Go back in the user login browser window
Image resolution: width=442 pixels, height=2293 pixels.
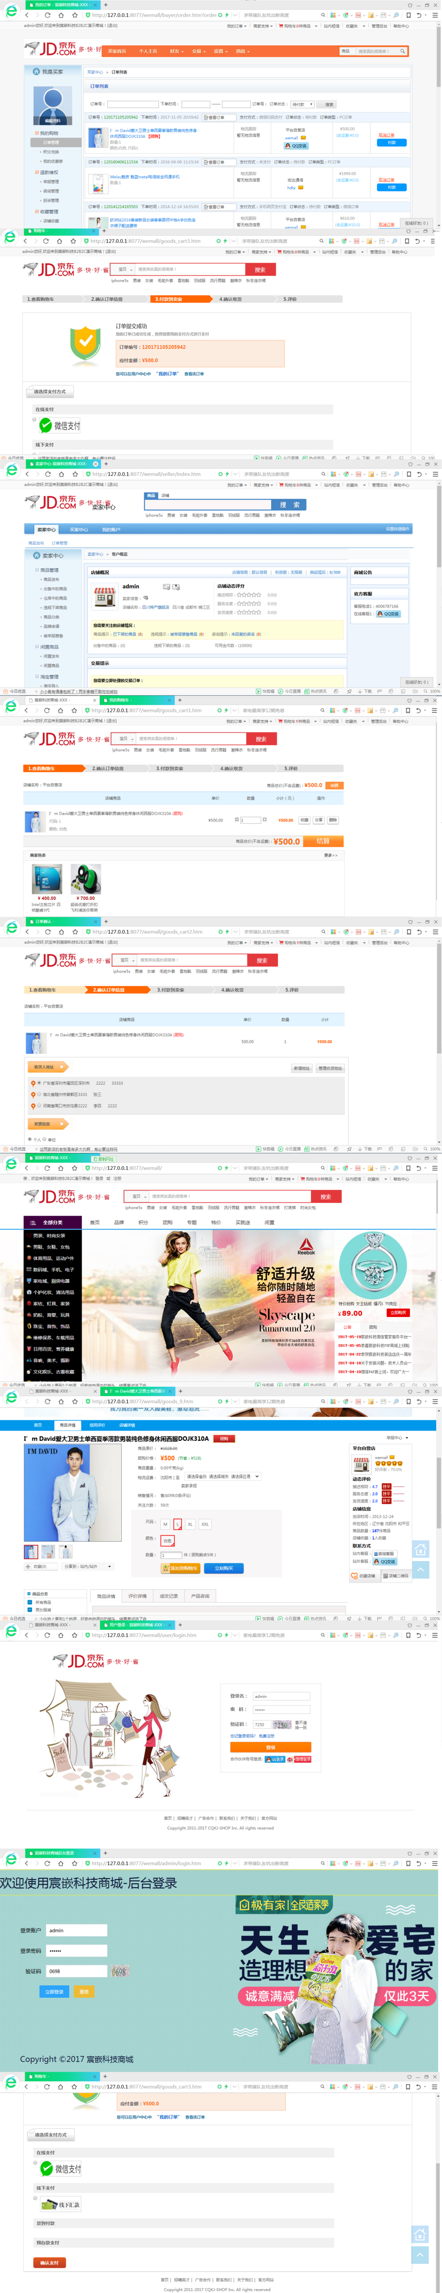click(26, 1635)
